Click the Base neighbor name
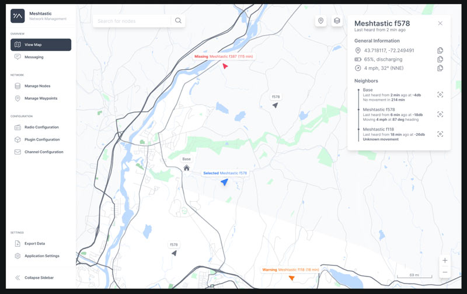This screenshot has width=467, height=294. [368, 90]
